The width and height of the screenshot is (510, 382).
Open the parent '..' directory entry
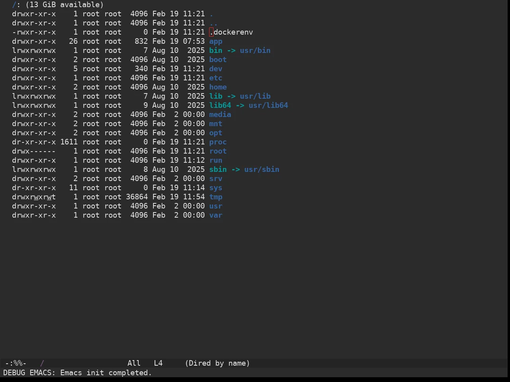pos(214,23)
